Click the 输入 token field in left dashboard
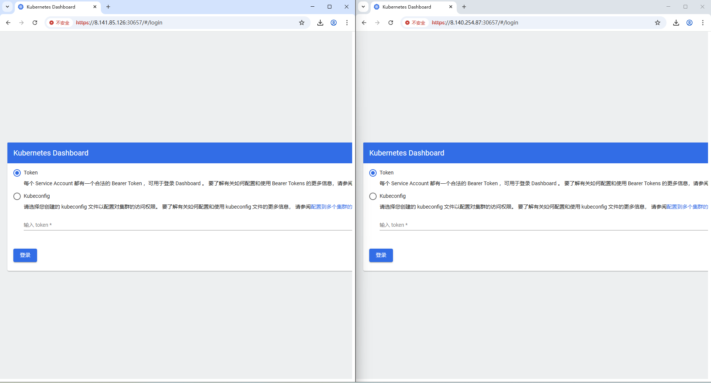The height and width of the screenshot is (383, 711). click(188, 225)
